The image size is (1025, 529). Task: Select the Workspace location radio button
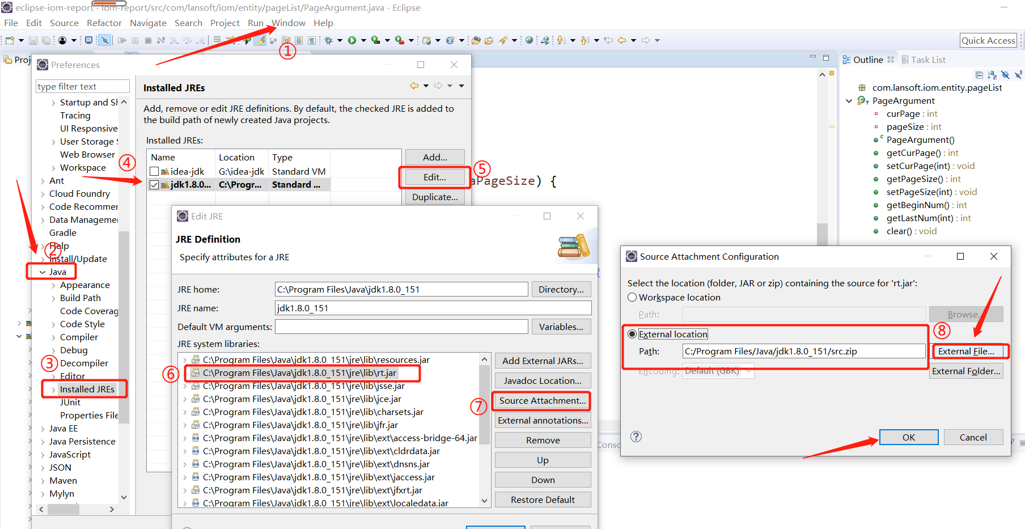632,297
